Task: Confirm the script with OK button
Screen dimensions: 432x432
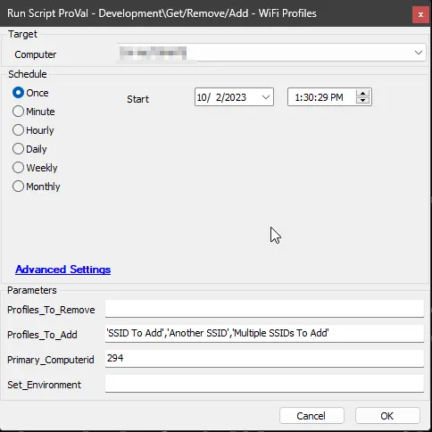Action: click(x=387, y=416)
